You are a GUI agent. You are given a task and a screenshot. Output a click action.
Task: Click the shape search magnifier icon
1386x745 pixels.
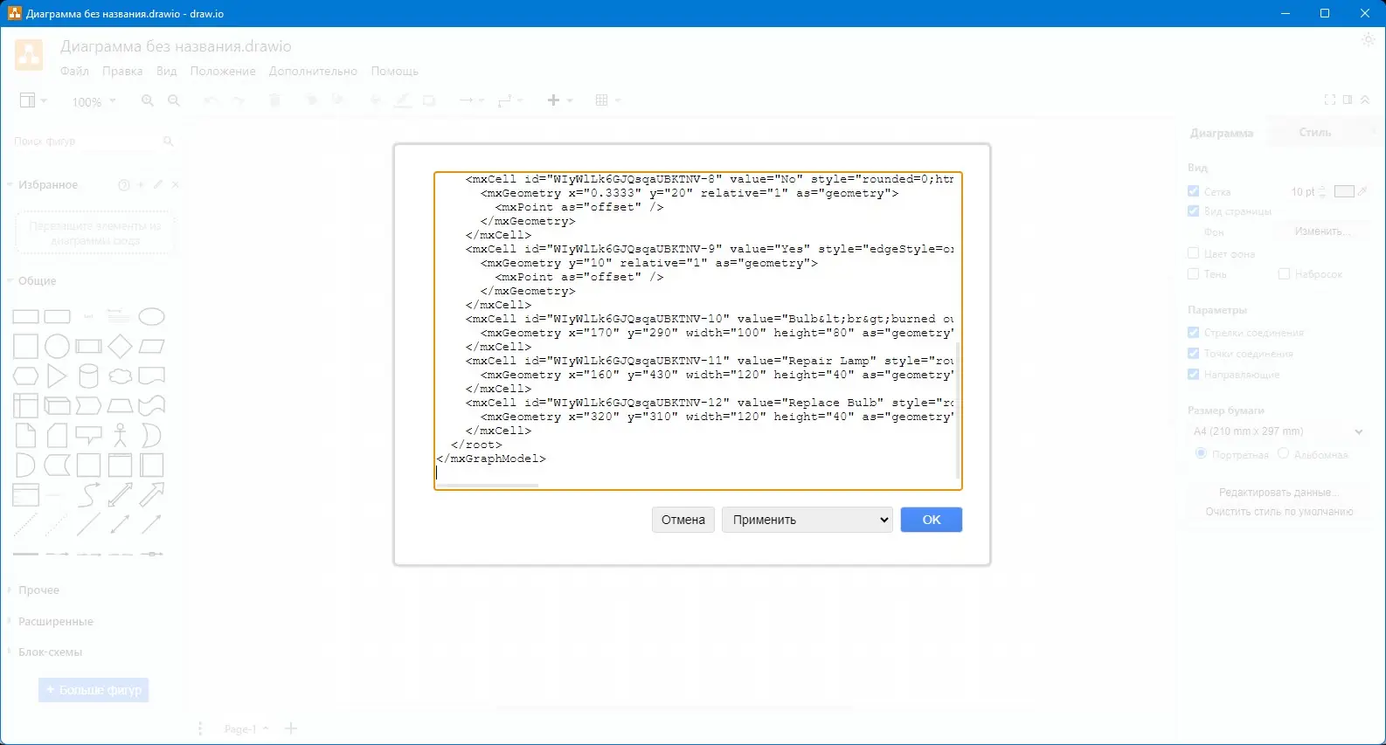tap(169, 141)
